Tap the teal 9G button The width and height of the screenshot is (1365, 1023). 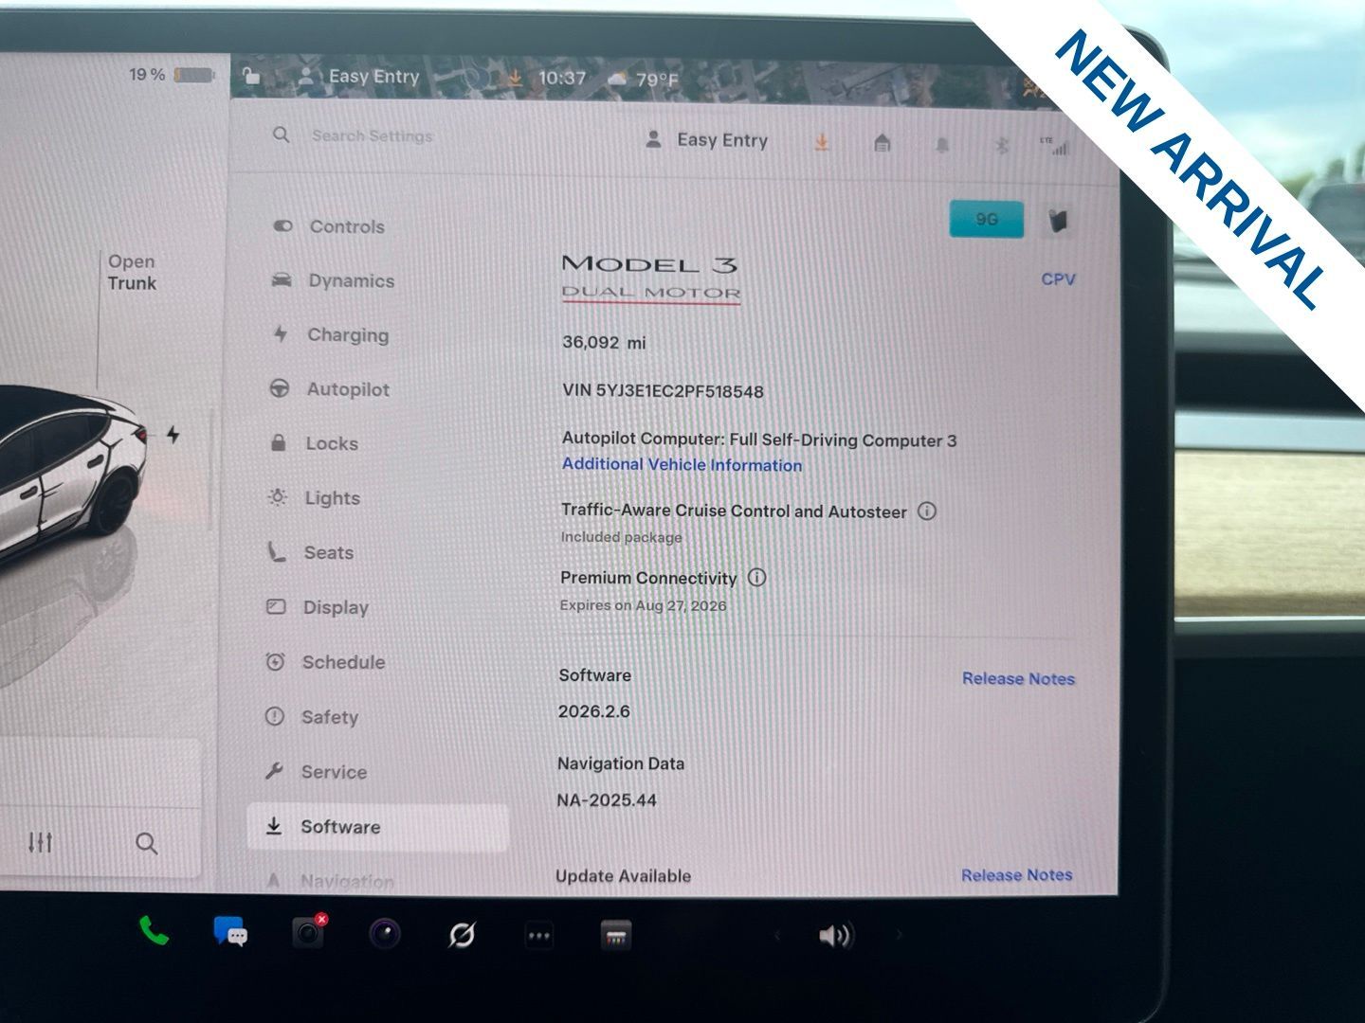pos(987,219)
